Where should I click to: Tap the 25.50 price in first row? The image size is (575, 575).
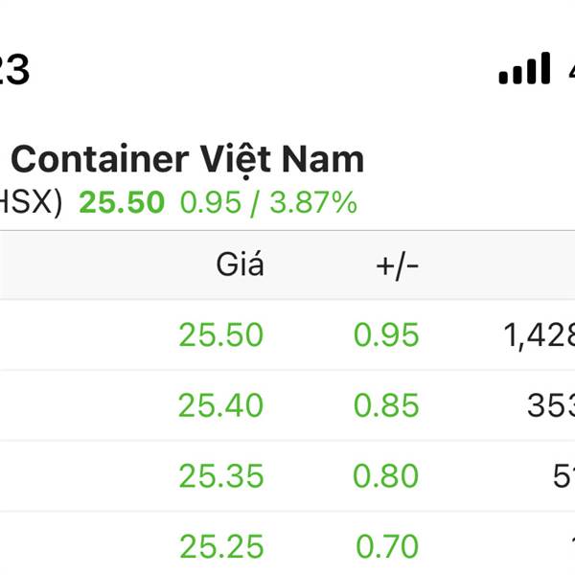(x=221, y=334)
